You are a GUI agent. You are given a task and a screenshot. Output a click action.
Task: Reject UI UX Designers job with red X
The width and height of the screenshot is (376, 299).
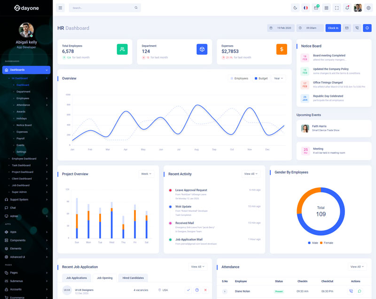click(x=205, y=290)
